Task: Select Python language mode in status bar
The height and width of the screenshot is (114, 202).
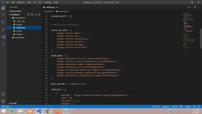Action: (188, 106)
